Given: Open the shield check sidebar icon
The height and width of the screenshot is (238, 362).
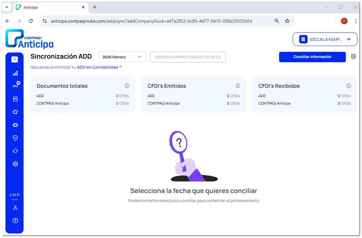Looking at the screenshot, I should click(15, 138).
